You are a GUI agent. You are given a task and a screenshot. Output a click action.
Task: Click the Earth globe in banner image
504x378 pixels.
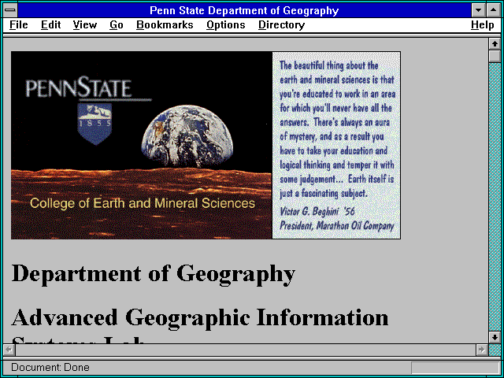coord(187,135)
